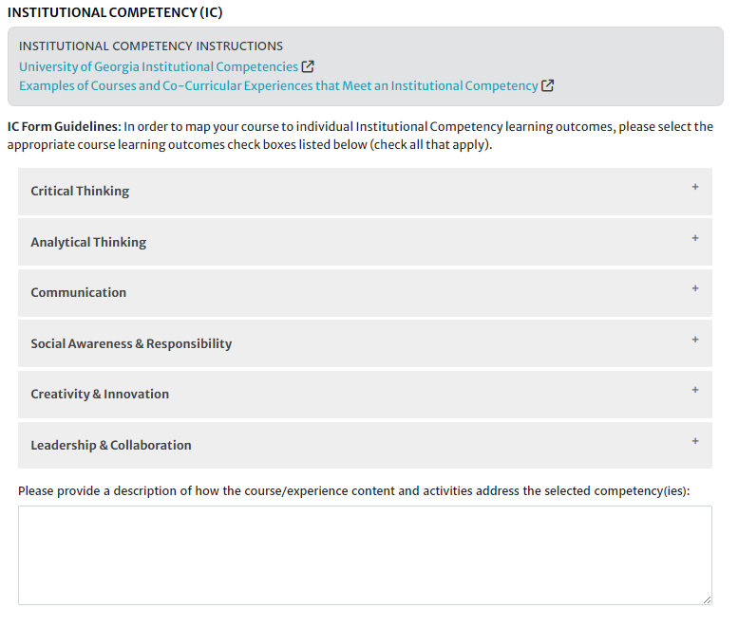Click the plus icon for Critical Thinking
The height and width of the screenshot is (626, 738).
[695, 187]
